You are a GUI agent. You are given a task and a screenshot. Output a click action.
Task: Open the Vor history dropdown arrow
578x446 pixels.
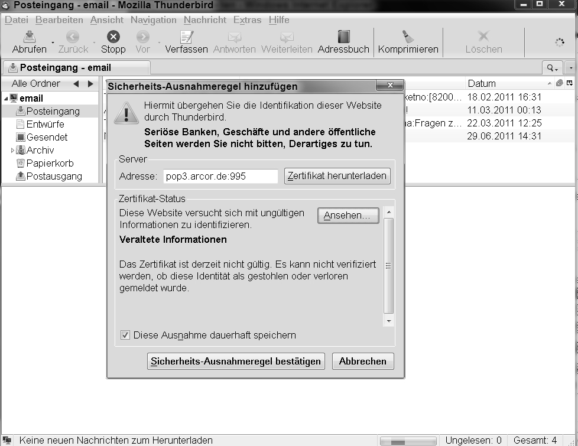(159, 43)
